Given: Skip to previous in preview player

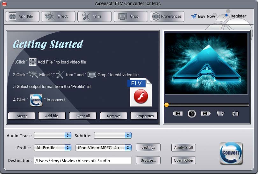Looking at the screenshot, I should pos(178,113).
